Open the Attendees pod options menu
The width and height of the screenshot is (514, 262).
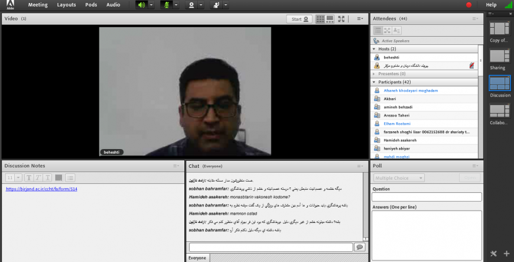tap(476, 19)
